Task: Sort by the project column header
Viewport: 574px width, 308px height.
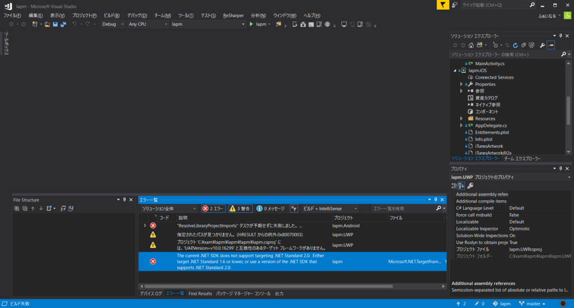Action: point(359,218)
